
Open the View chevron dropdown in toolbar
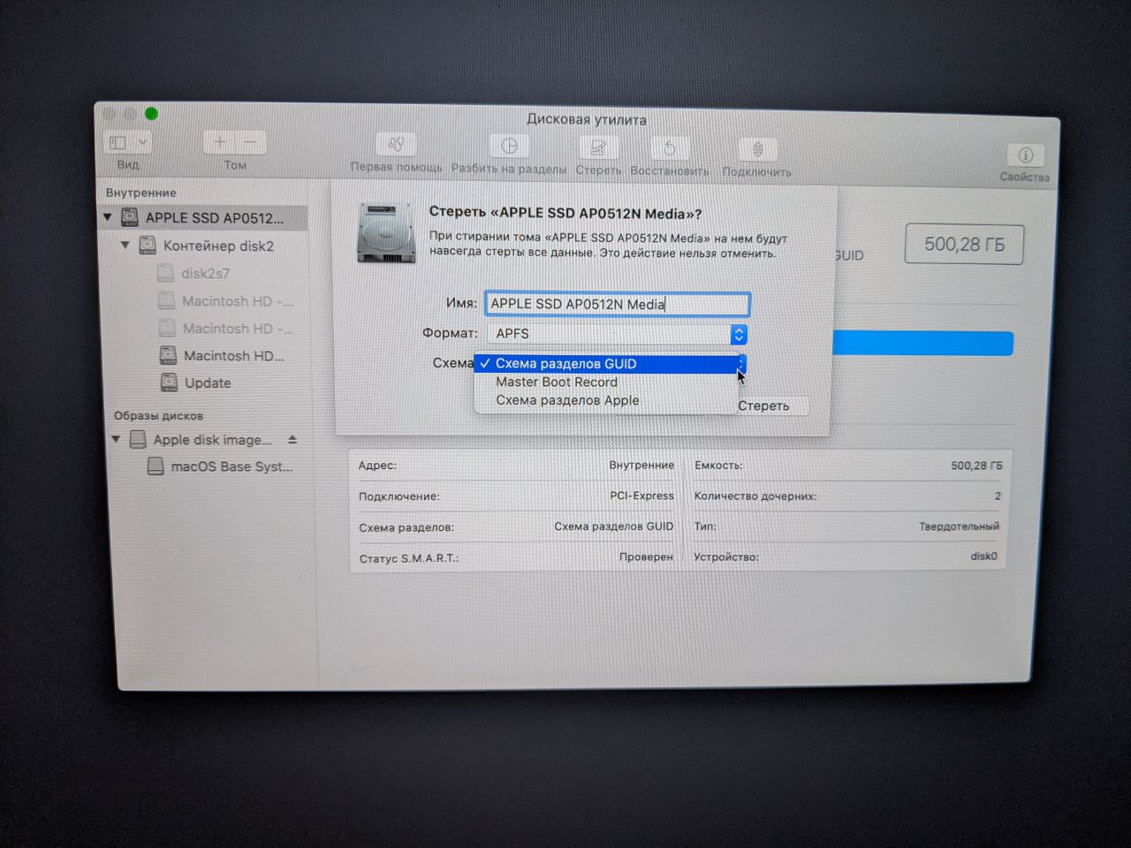pyautogui.click(x=143, y=142)
